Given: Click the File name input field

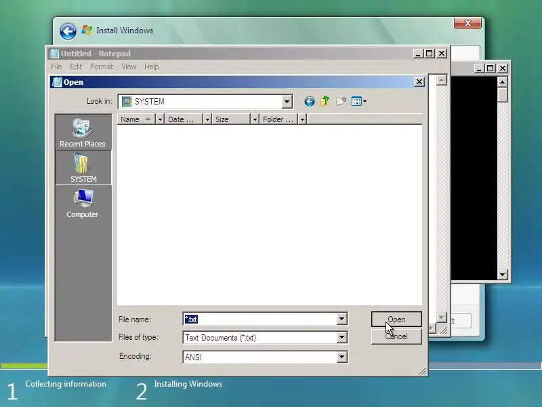Looking at the screenshot, I should point(260,319).
